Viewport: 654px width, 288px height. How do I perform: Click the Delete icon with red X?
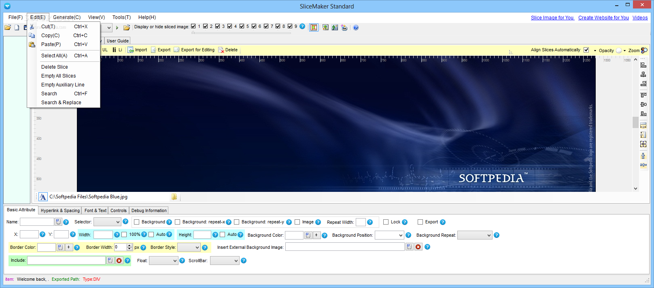[221, 50]
